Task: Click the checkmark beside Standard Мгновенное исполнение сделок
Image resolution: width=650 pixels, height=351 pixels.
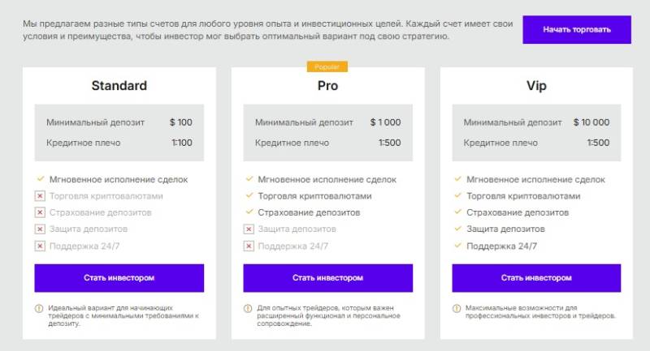Action: click(x=39, y=179)
